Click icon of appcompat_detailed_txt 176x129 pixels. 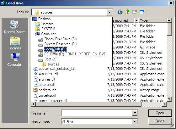[36, 69]
